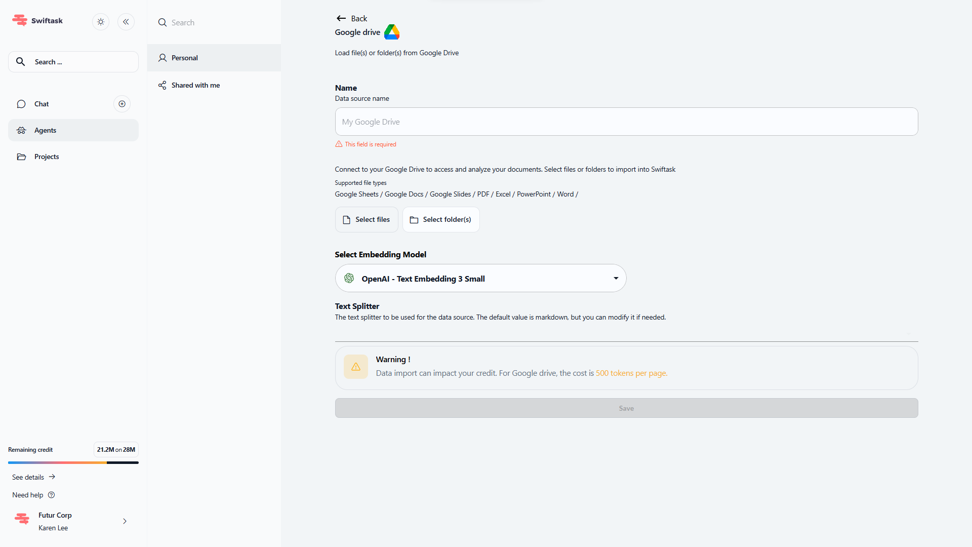Click the new chat plus icon

coord(122,104)
